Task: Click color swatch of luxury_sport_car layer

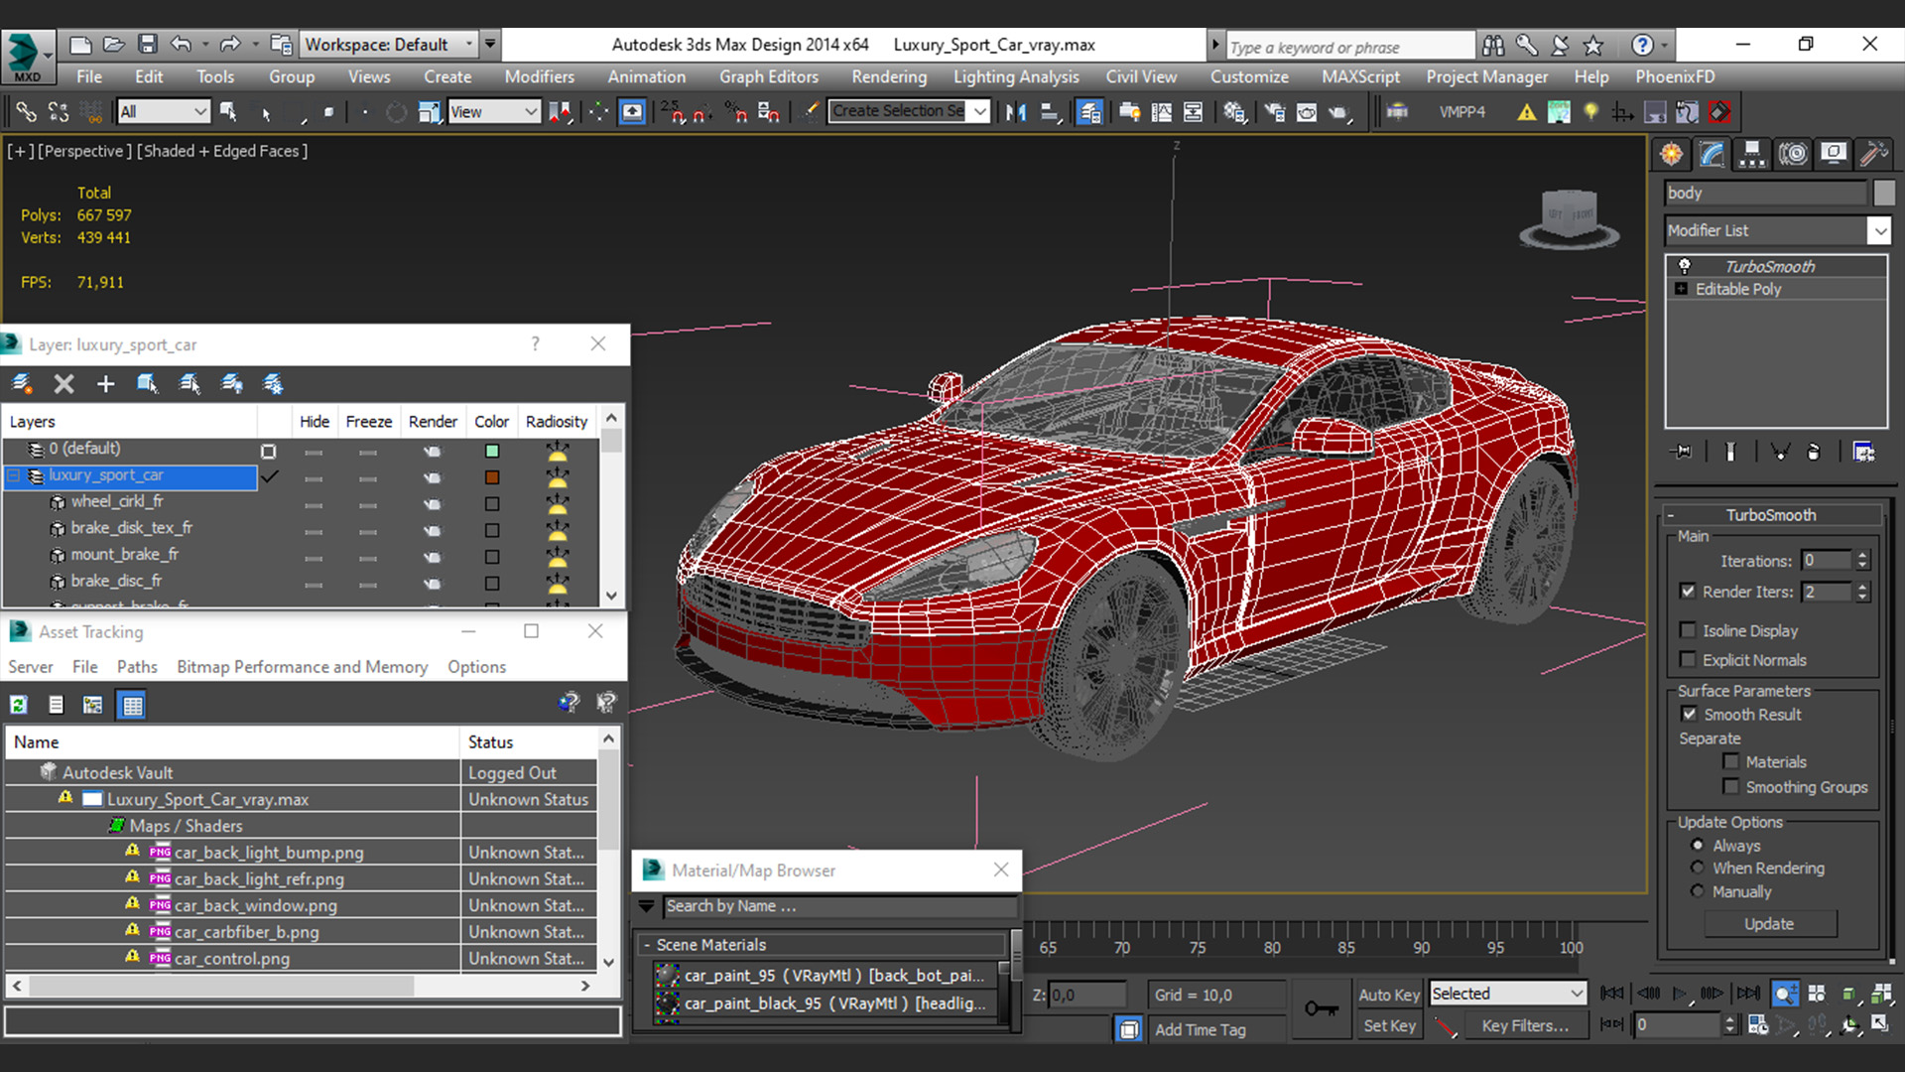Action: click(x=491, y=477)
